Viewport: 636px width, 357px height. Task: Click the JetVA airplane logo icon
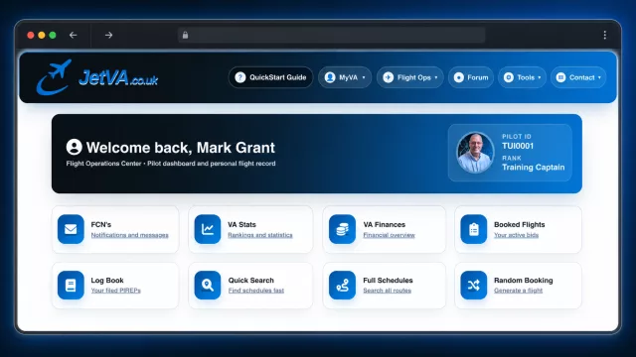click(x=54, y=77)
